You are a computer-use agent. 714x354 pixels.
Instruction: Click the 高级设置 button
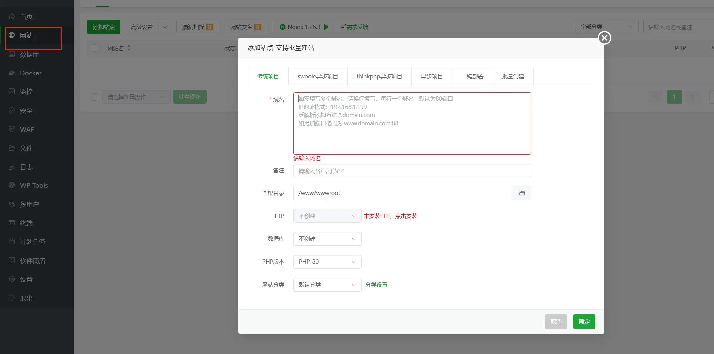142,27
